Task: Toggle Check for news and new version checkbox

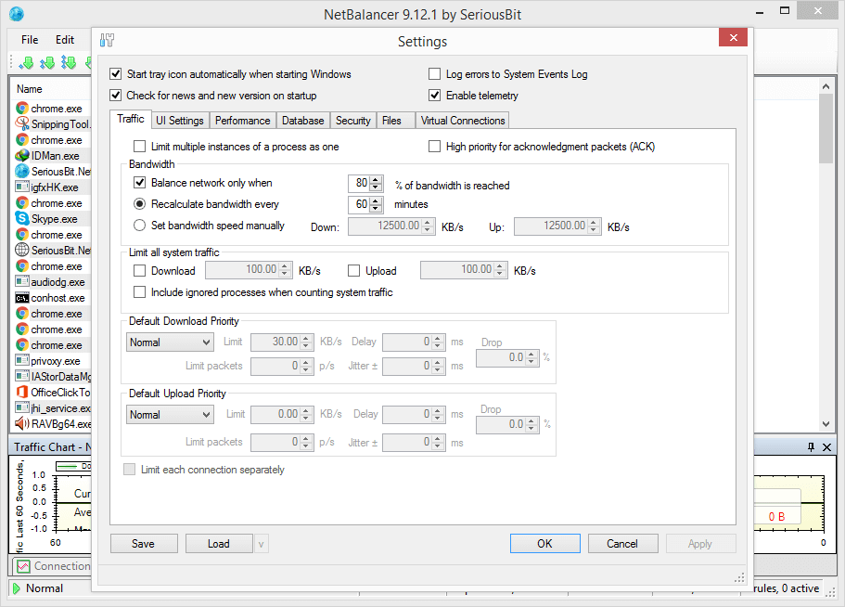Action: [x=115, y=96]
